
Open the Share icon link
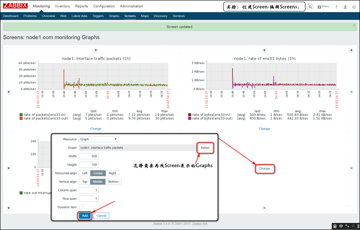[x=323, y=6]
